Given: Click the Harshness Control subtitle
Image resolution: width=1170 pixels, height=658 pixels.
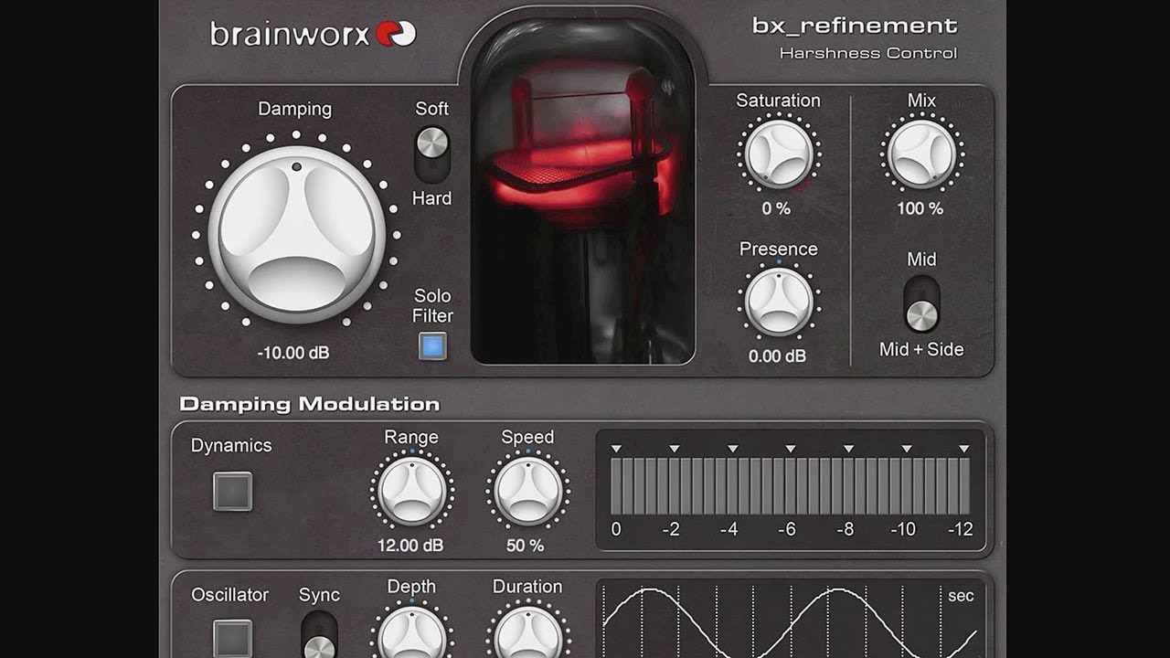Looking at the screenshot, I should (868, 53).
